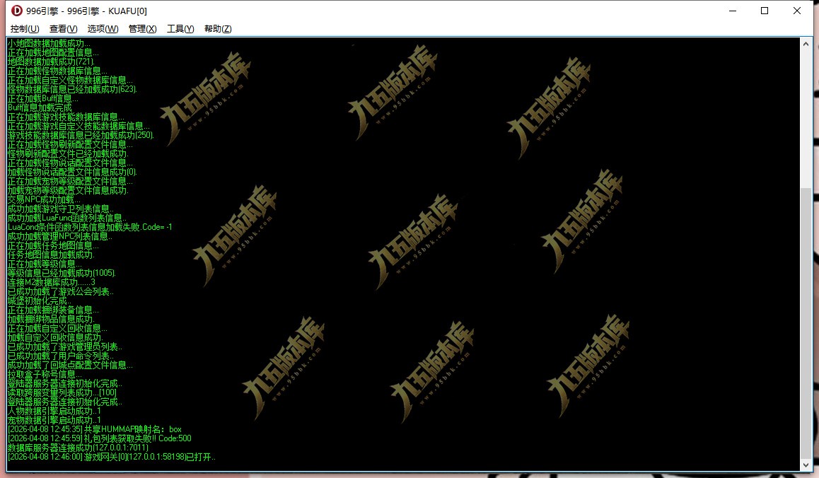Click log line Buff信息加载完成
This screenshot has width=819, height=478.
(40, 107)
